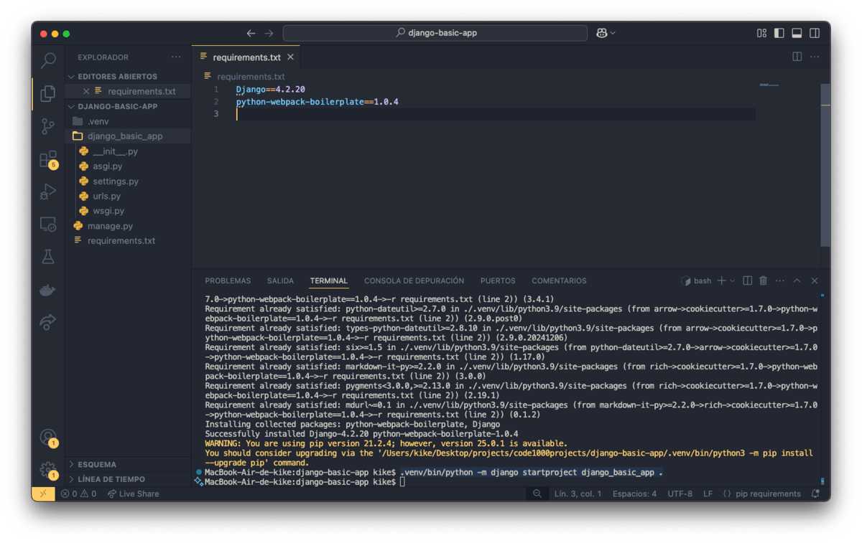Go back with the left arrow
862x543 pixels.
pyautogui.click(x=251, y=33)
